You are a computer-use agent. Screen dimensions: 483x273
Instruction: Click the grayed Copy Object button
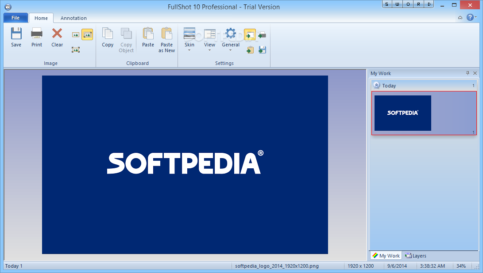coord(126,40)
